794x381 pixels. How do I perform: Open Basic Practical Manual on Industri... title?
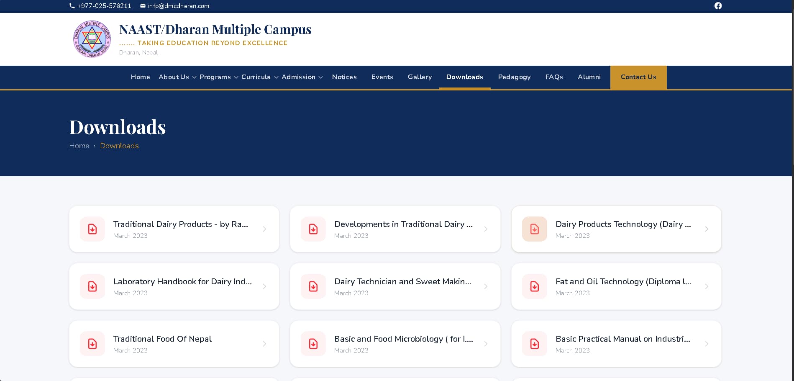coord(623,339)
